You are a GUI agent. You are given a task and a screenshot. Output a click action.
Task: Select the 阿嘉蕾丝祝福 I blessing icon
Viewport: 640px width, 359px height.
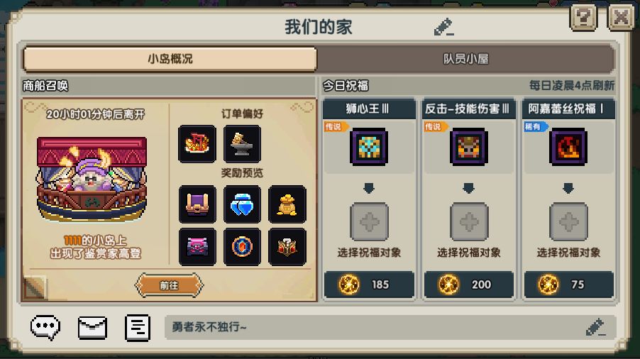point(568,147)
